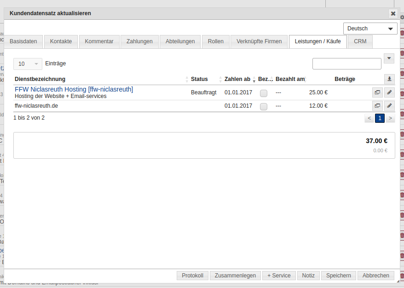Tick the paid checkbox for FFW Niclasreuth Hosting
404x288 pixels.
pos(264,93)
